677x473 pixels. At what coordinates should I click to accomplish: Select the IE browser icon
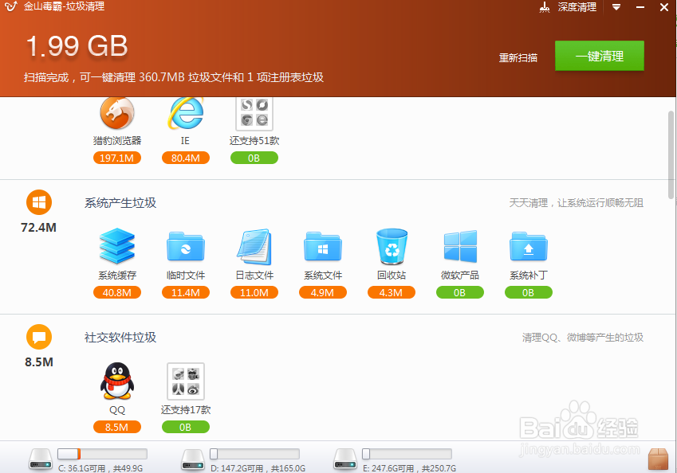(186, 113)
